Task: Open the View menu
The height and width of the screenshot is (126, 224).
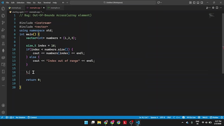Action: pyautogui.click(x=29, y=3)
